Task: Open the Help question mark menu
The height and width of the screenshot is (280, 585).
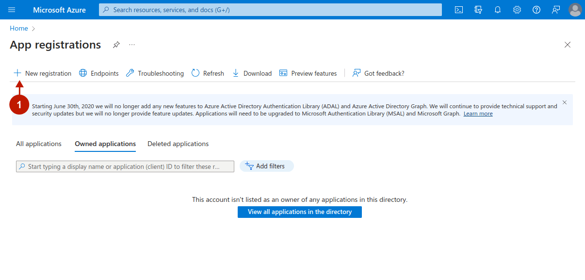Action: pos(536,10)
